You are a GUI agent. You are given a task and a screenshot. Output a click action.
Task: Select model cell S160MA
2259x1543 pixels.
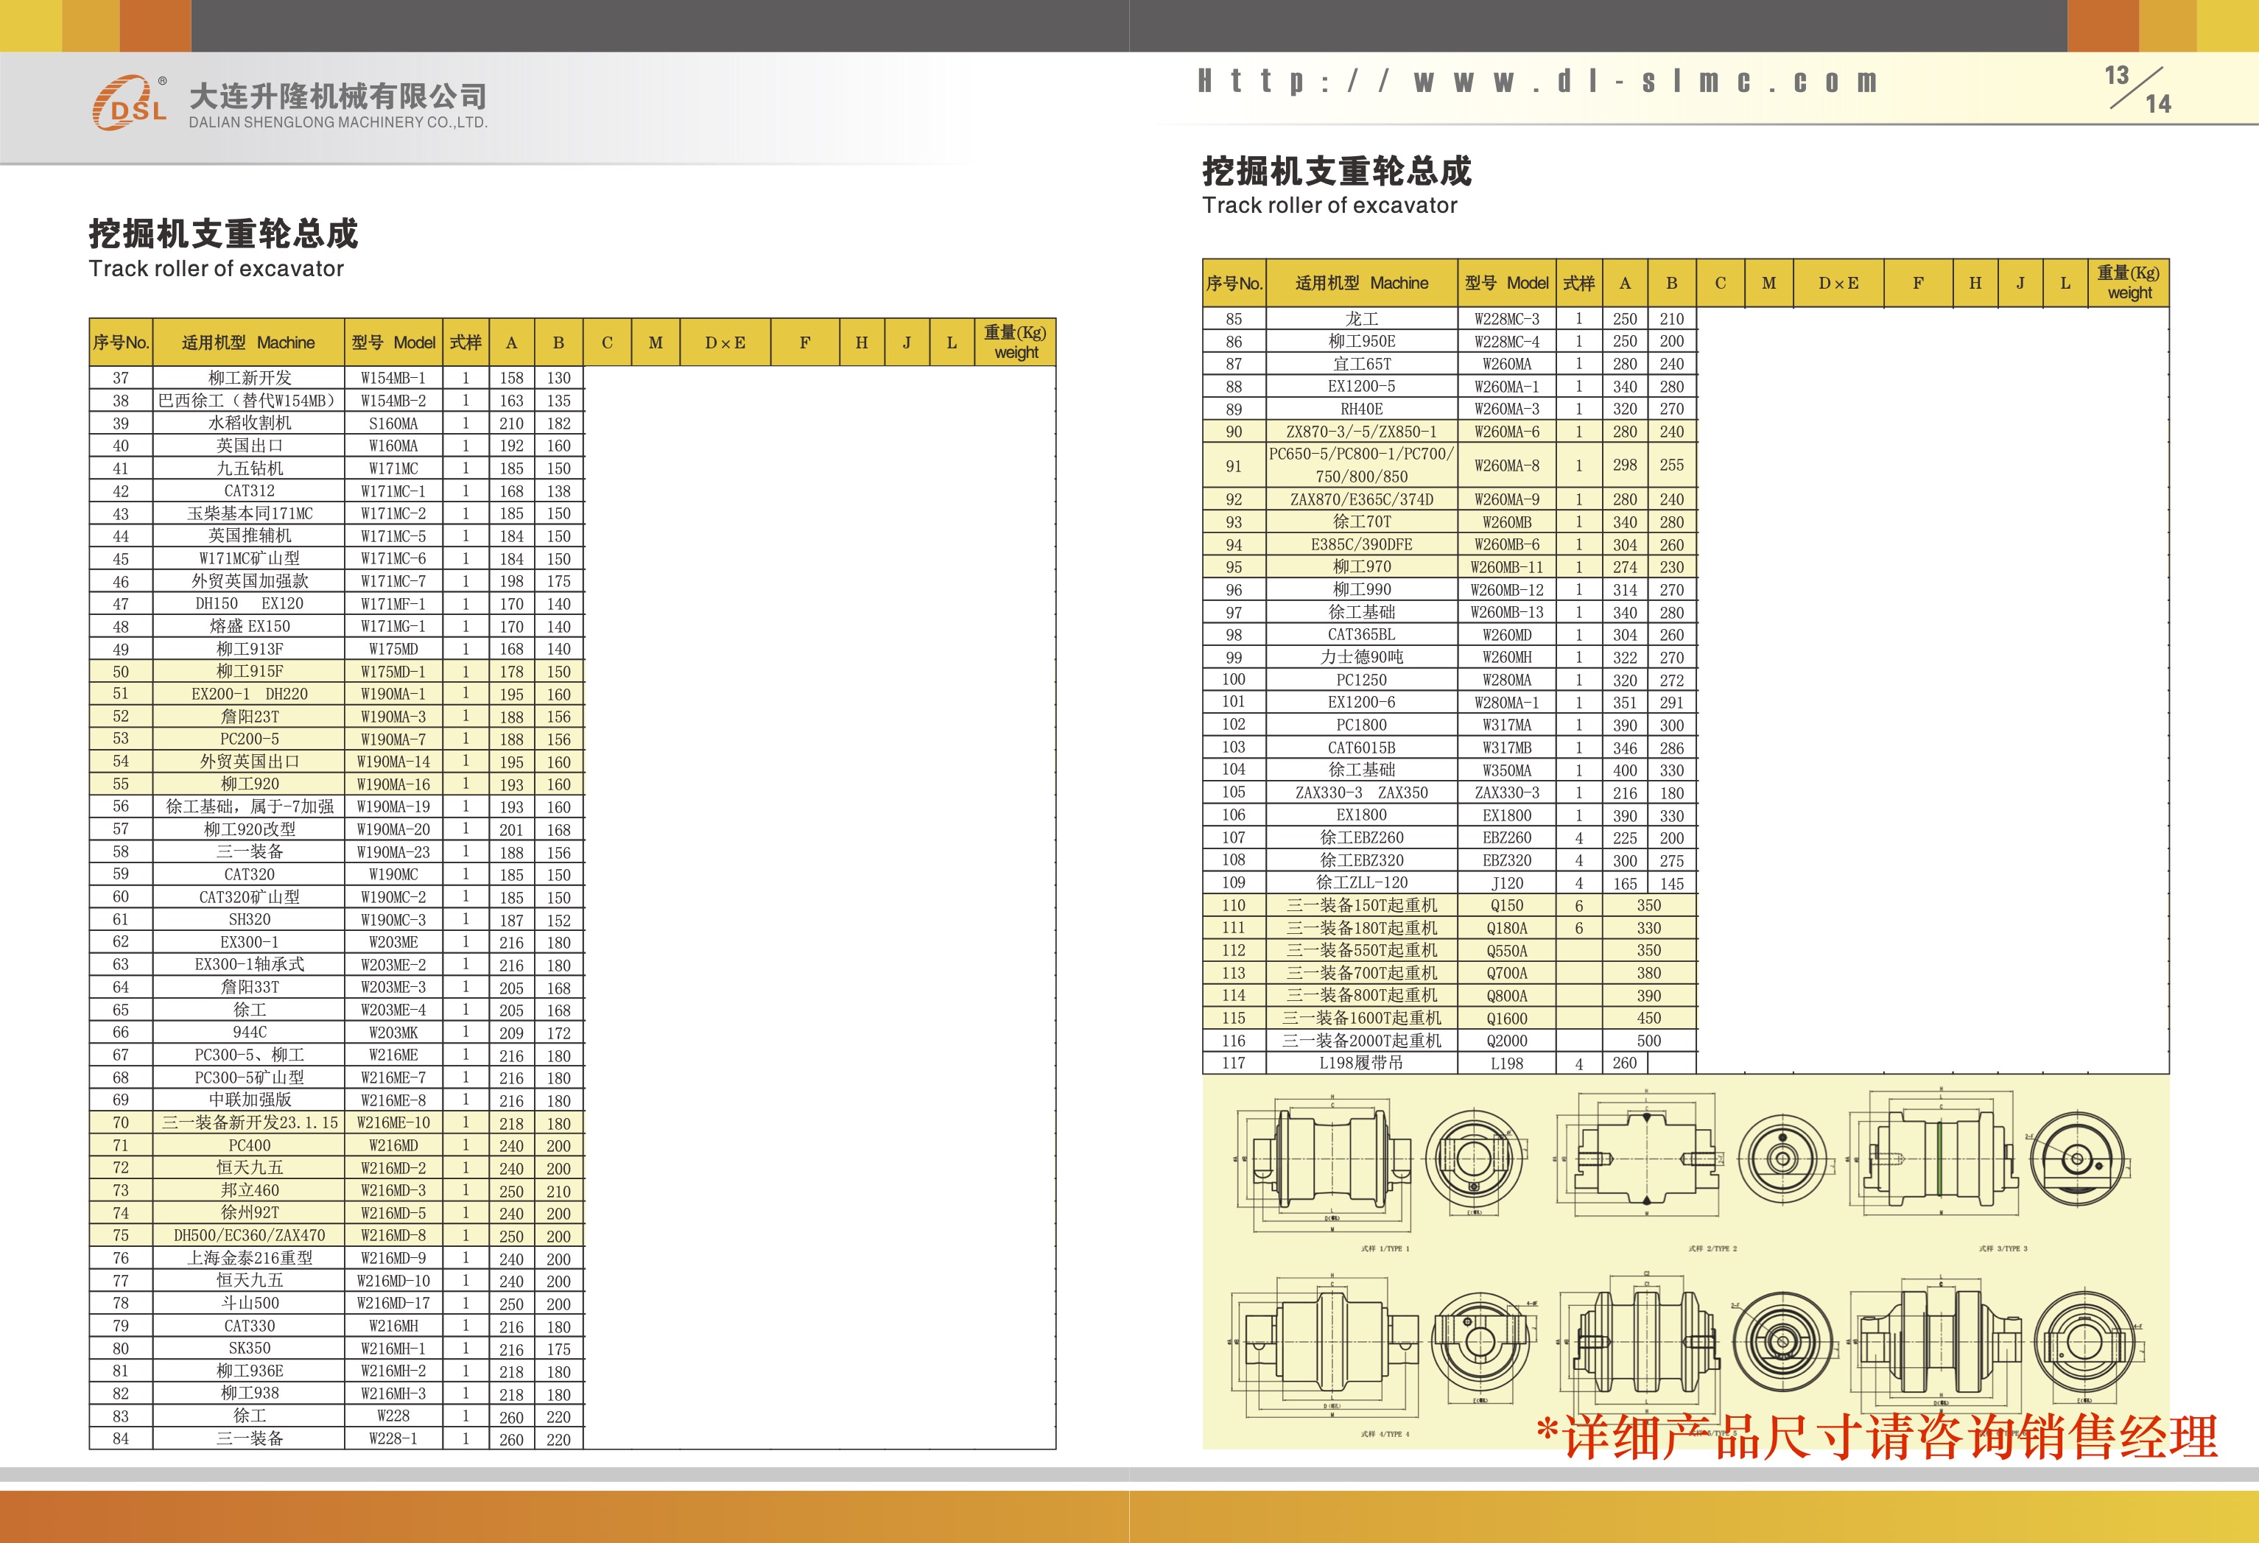pyautogui.click(x=393, y=423)
